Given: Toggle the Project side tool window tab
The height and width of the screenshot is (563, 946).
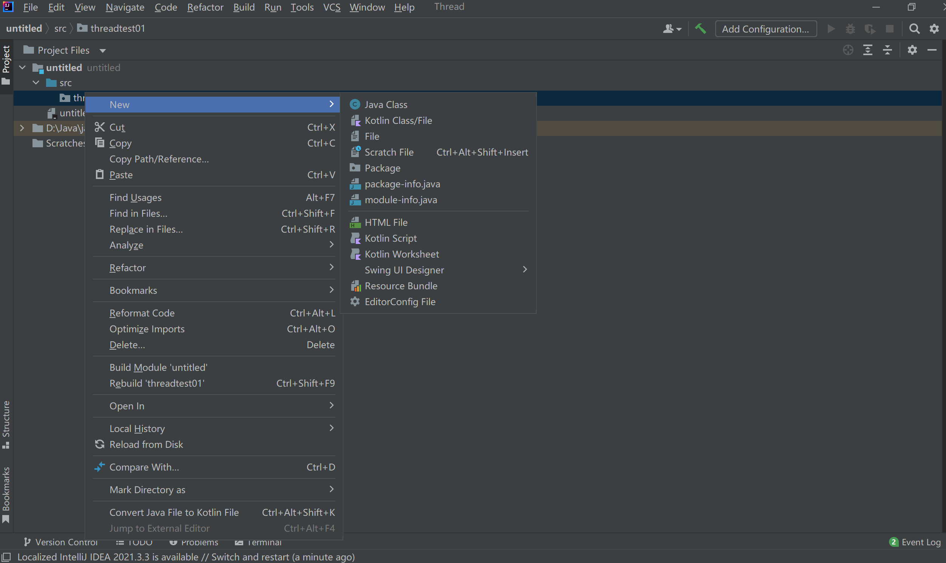Looking at the screenshot, I should pos(6,65).
